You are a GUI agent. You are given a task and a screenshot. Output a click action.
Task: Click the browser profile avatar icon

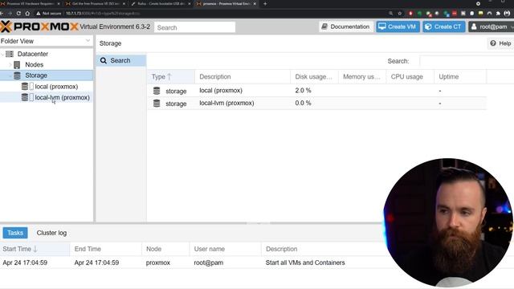(x=507, y=14)
